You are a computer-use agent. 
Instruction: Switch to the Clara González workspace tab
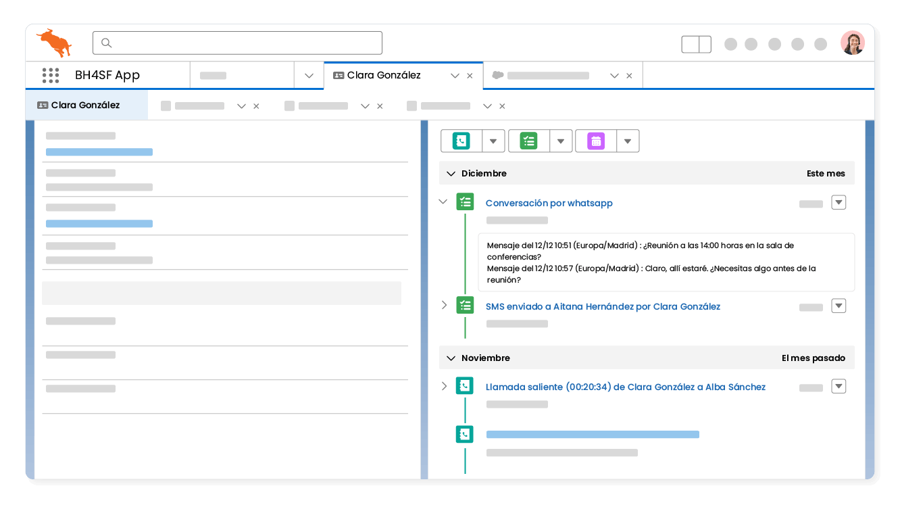tap(384, 75)
